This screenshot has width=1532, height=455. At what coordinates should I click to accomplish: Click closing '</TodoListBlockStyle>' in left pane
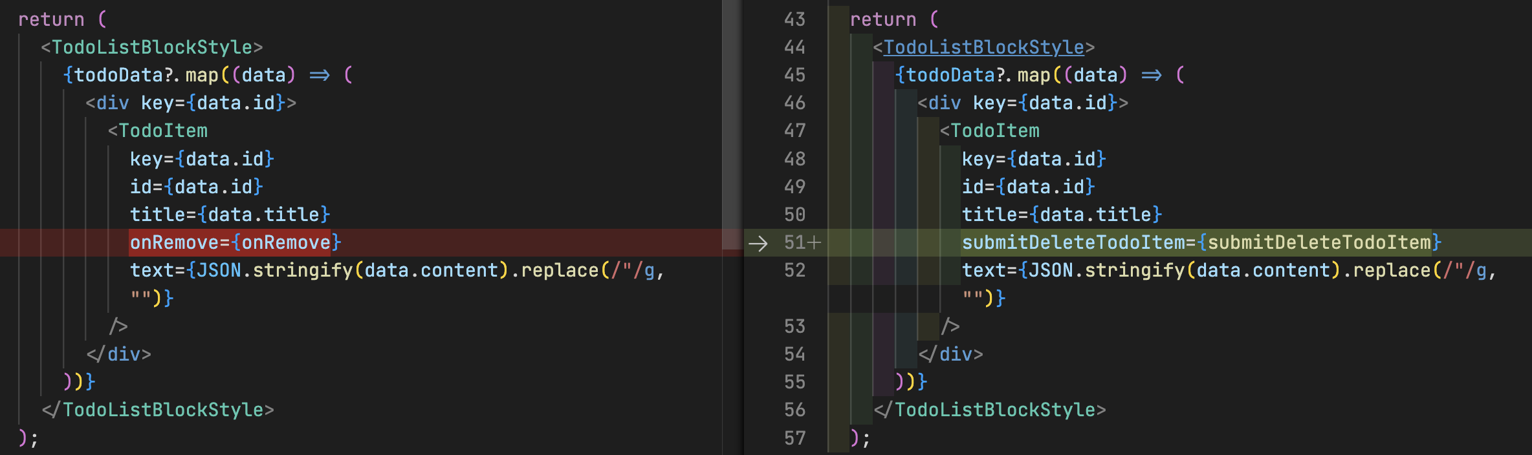pyautogui.click(x=158, y=410)
